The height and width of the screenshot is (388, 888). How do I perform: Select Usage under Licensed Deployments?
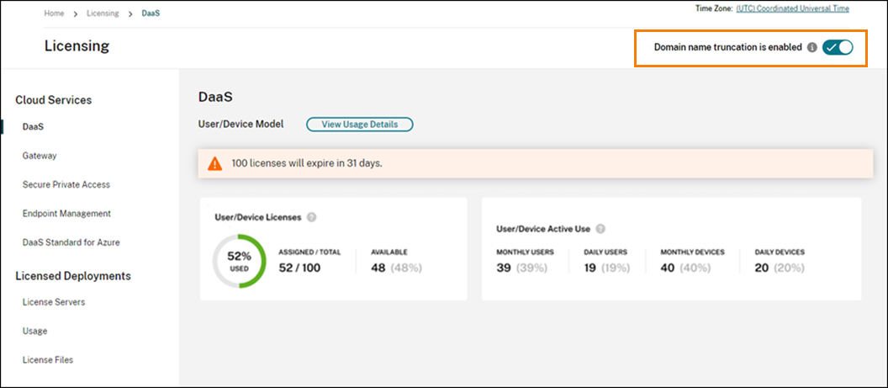point(35,331)
